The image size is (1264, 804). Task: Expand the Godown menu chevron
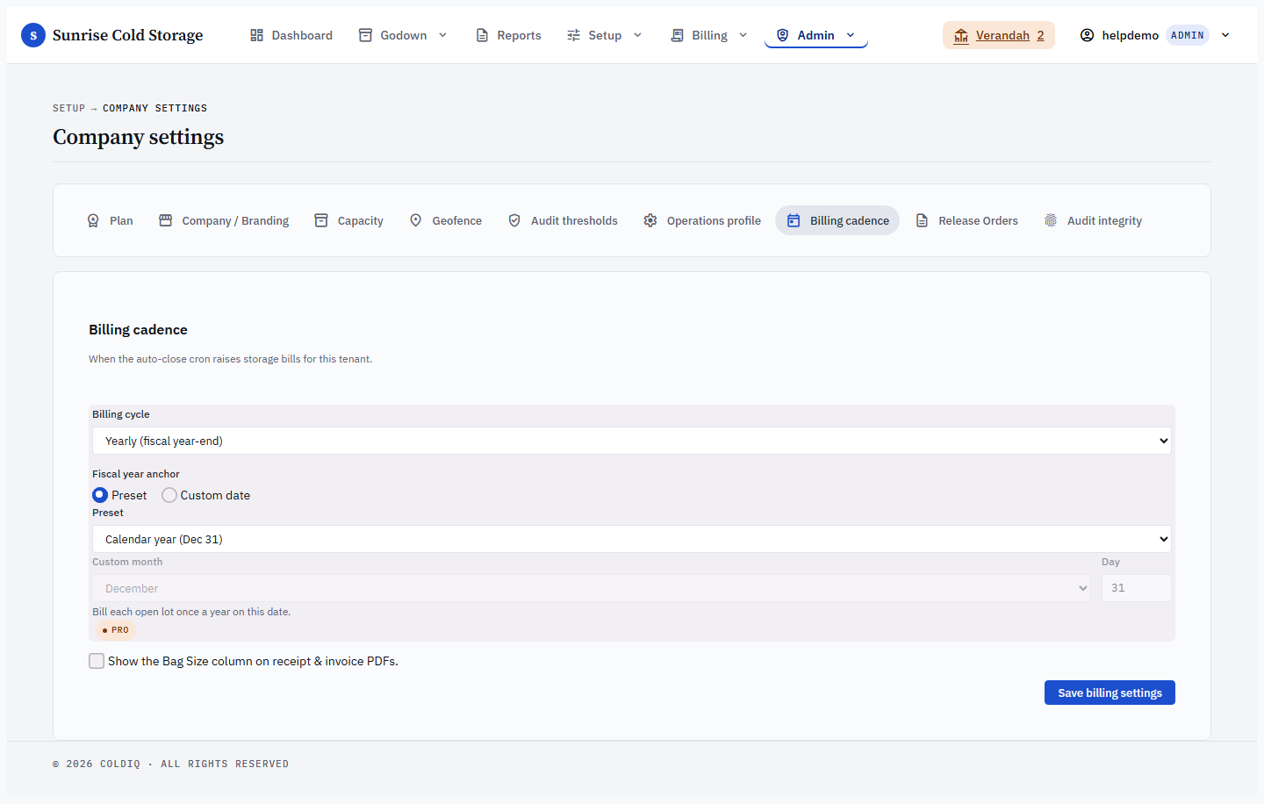pyautogui.click(x=442, y=35)
